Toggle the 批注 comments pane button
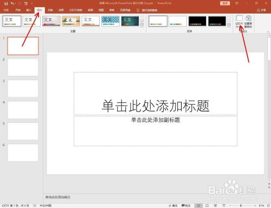The width and height of the screenshot is (271, 208). (186, 206)
